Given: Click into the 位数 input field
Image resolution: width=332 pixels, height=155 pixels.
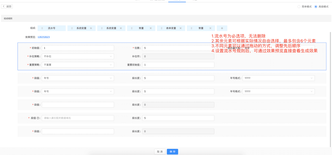Looking at the screenshot, I should tap(178, 48).
